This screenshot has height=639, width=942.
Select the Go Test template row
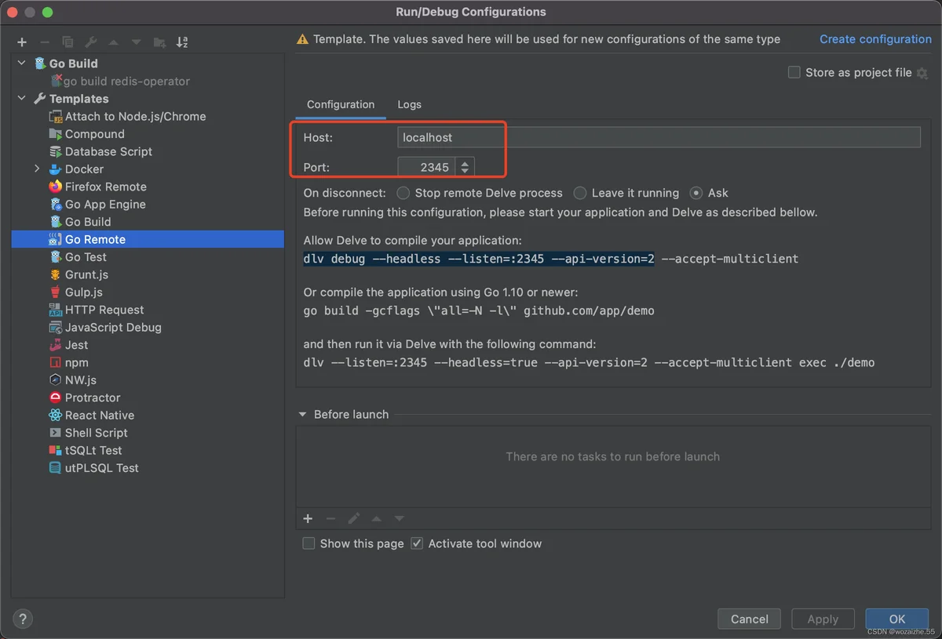(148, 256)
